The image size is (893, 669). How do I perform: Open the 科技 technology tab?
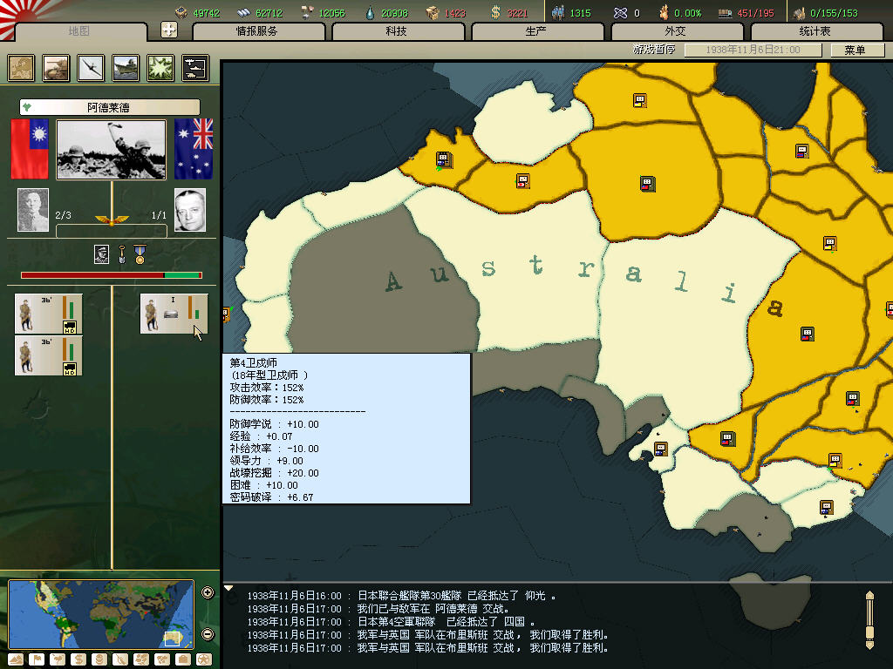[x=398, y=31]
